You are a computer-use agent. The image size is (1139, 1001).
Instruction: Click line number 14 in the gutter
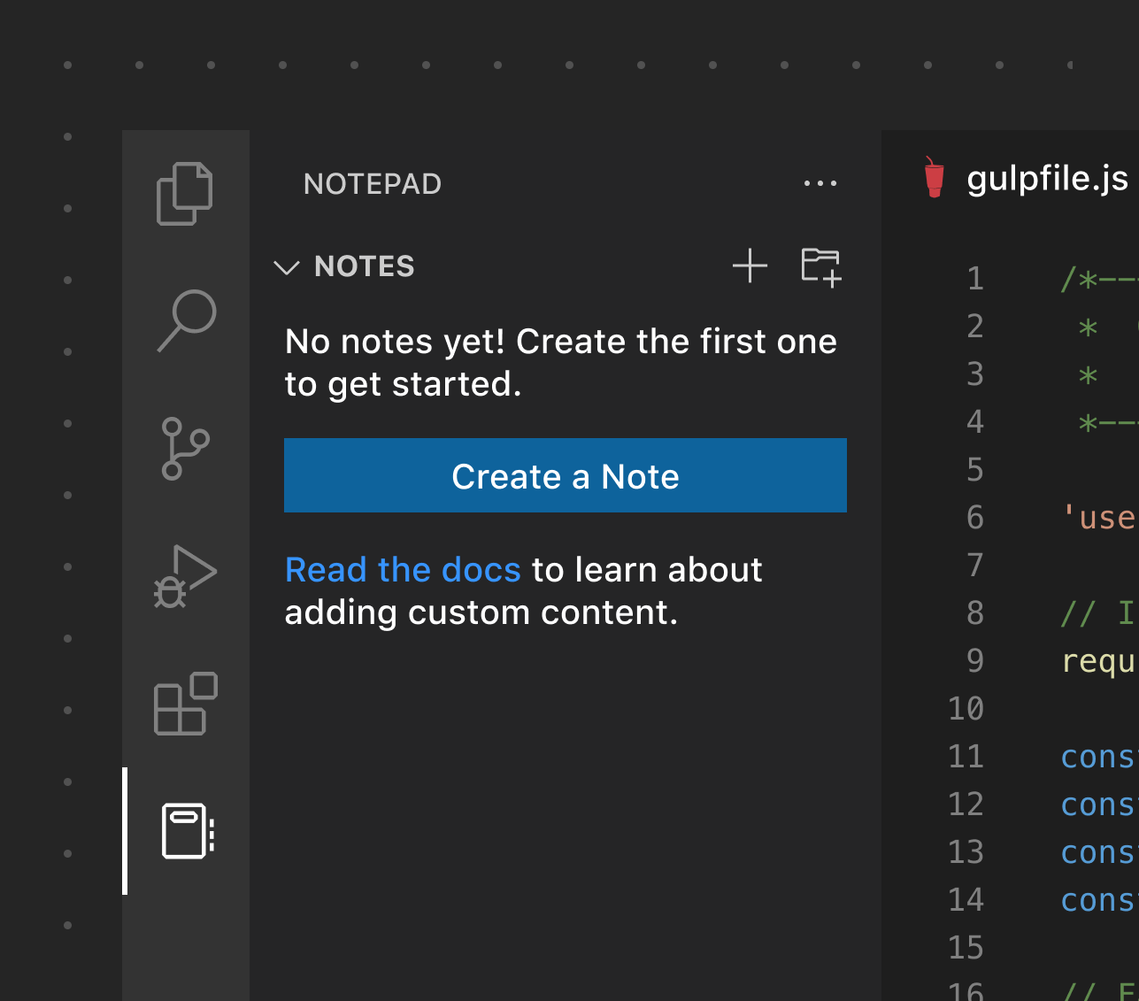point(966,900)
